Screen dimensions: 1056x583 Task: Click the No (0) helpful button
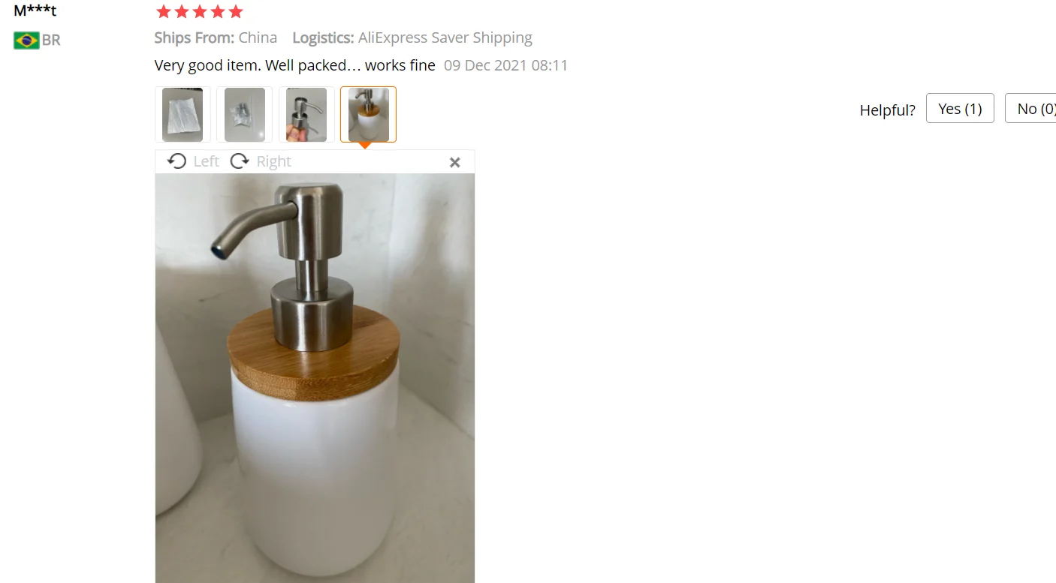click(x=1030, y=109)
